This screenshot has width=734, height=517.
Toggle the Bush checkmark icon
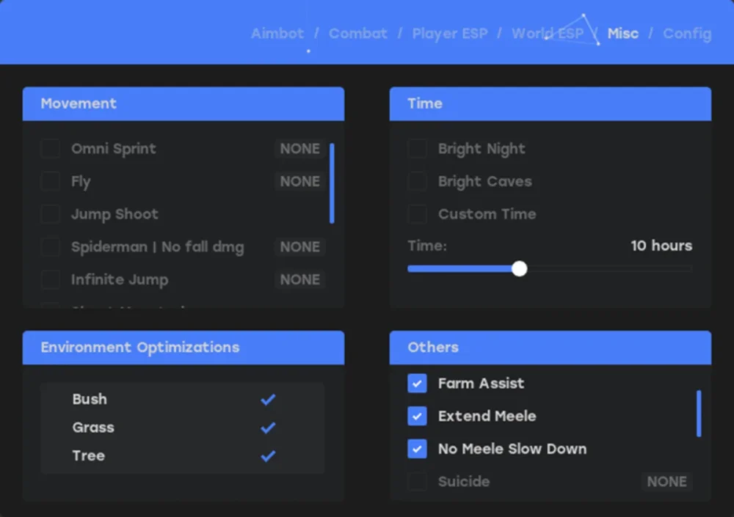tap(268, 400)
